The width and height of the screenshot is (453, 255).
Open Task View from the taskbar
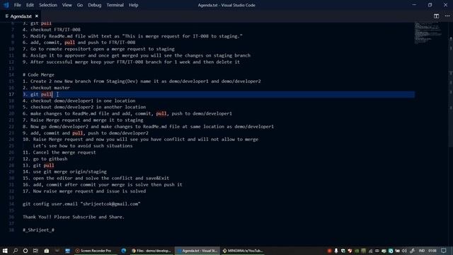point(35,251)
